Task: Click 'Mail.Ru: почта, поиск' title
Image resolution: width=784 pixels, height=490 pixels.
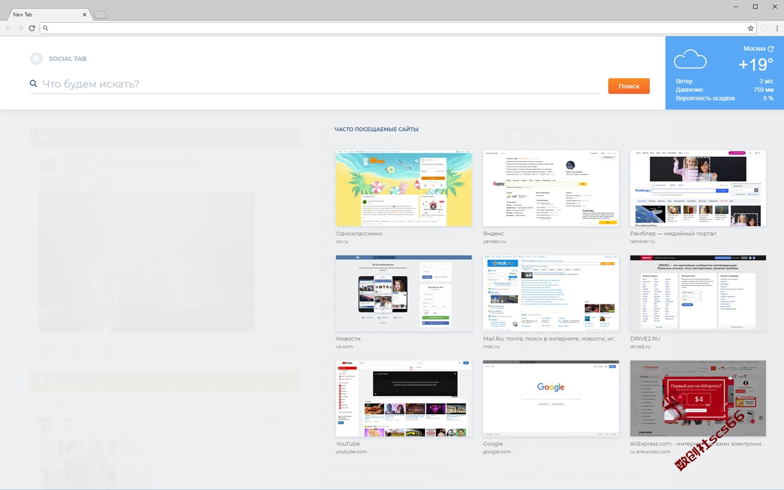Action: [551, 339]
